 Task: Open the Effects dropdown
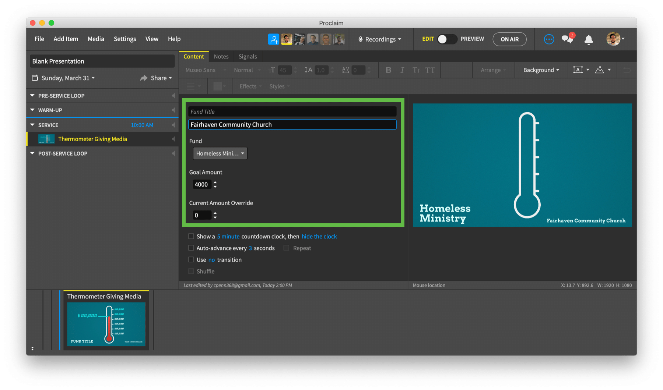(x=250, y=86)
